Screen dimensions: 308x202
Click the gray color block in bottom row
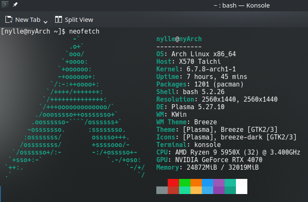162,190
